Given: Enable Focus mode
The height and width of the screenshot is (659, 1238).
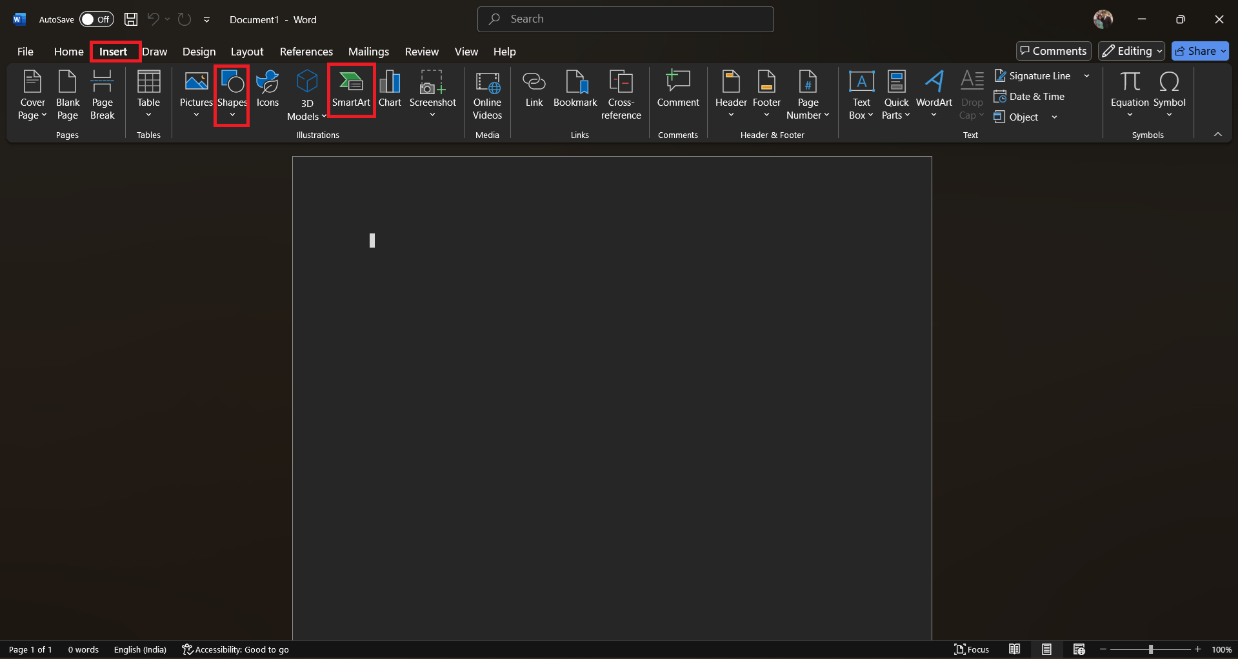Looking at the screenshot, I should pyautogui.click(x=972, y=649).
